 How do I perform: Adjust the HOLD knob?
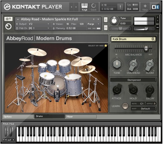(x=133, y=90)
